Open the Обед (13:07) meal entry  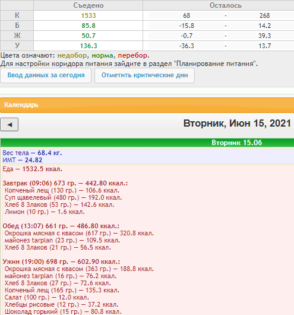(x=61, y=226)
